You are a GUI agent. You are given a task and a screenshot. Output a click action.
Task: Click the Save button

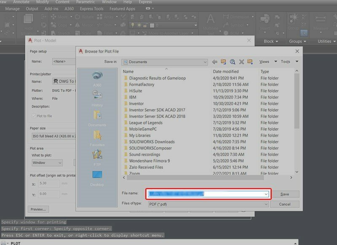pyautogui.click(x=286, y=194)
